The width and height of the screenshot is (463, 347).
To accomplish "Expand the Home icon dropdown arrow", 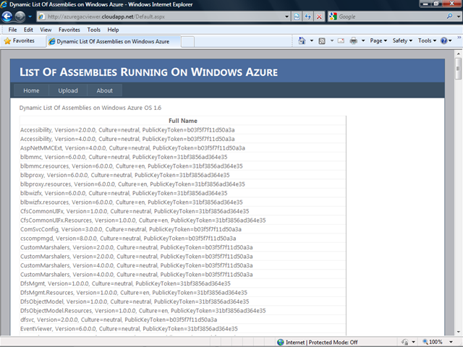I will pos(312,40).
